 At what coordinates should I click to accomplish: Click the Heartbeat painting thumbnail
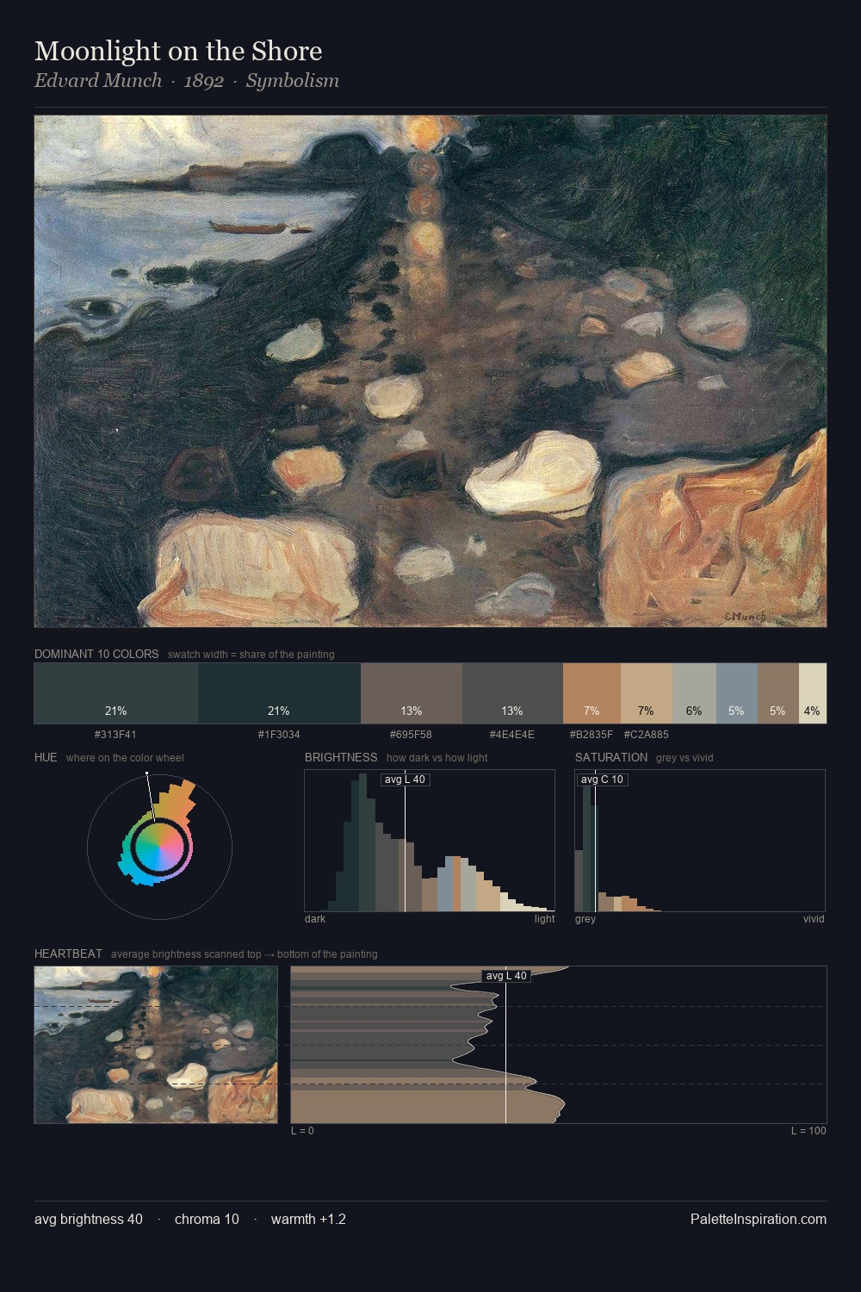point(156,1045)
